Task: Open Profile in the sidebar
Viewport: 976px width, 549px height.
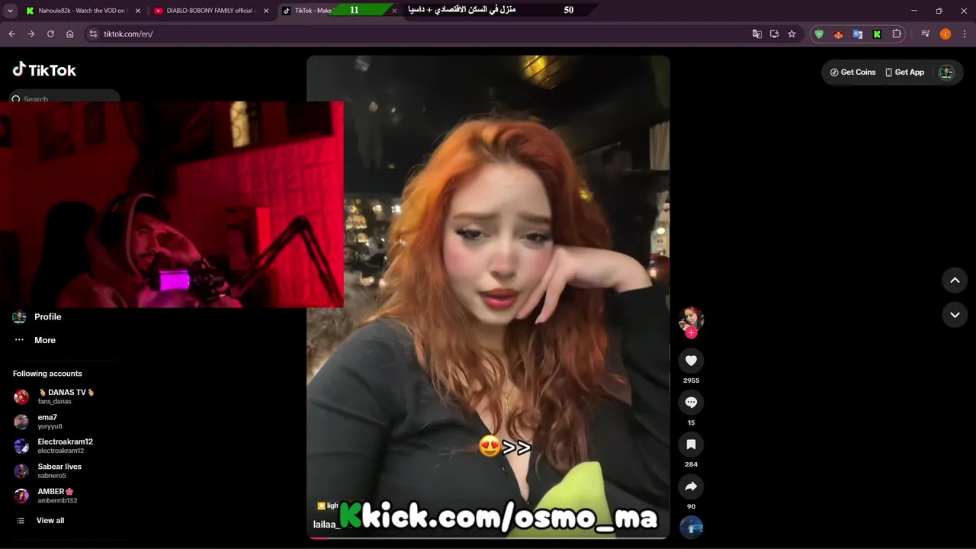Action: tap(47, 317)
